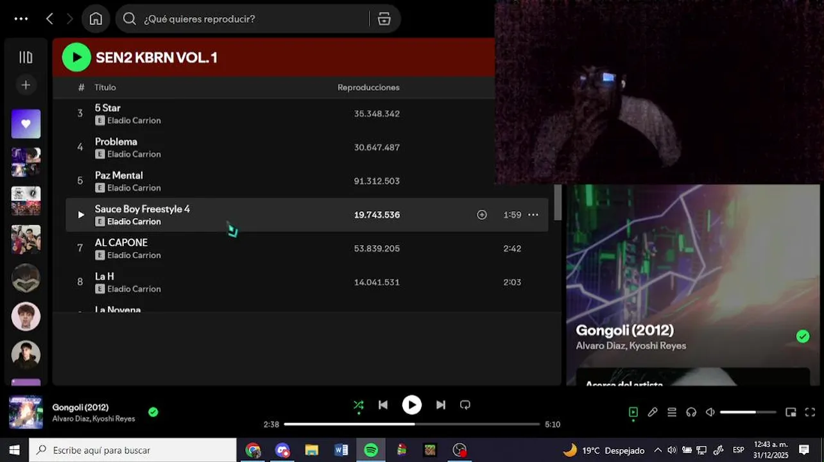Image resolution: width=824 pixels, height=462 pixels.
Task: Open Connect to a device (headphones icon)
Action: 691,412
